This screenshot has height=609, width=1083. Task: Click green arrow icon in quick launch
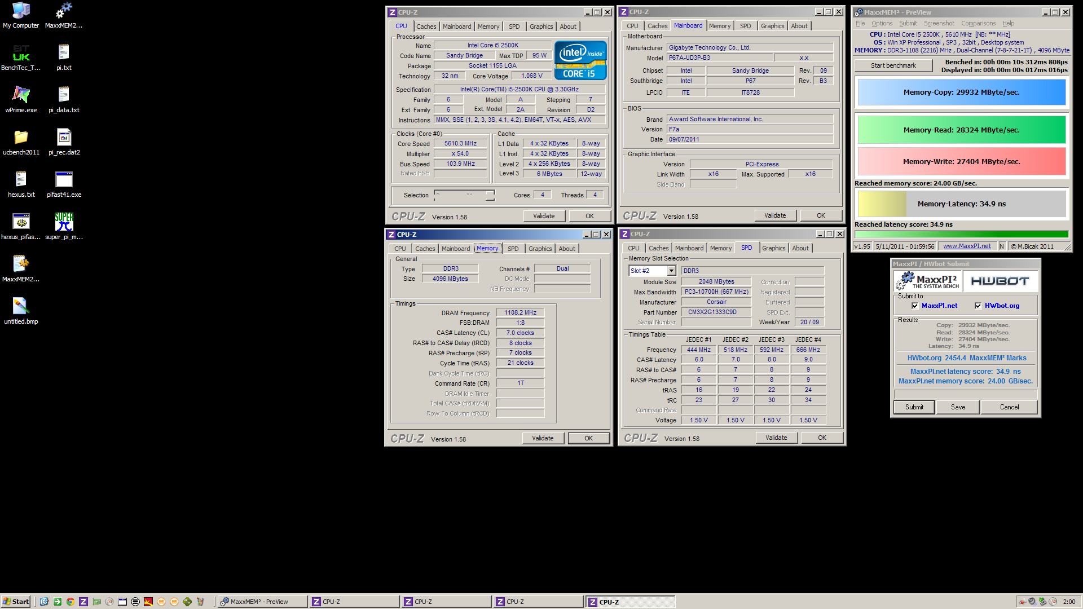(x=58, y=602)
